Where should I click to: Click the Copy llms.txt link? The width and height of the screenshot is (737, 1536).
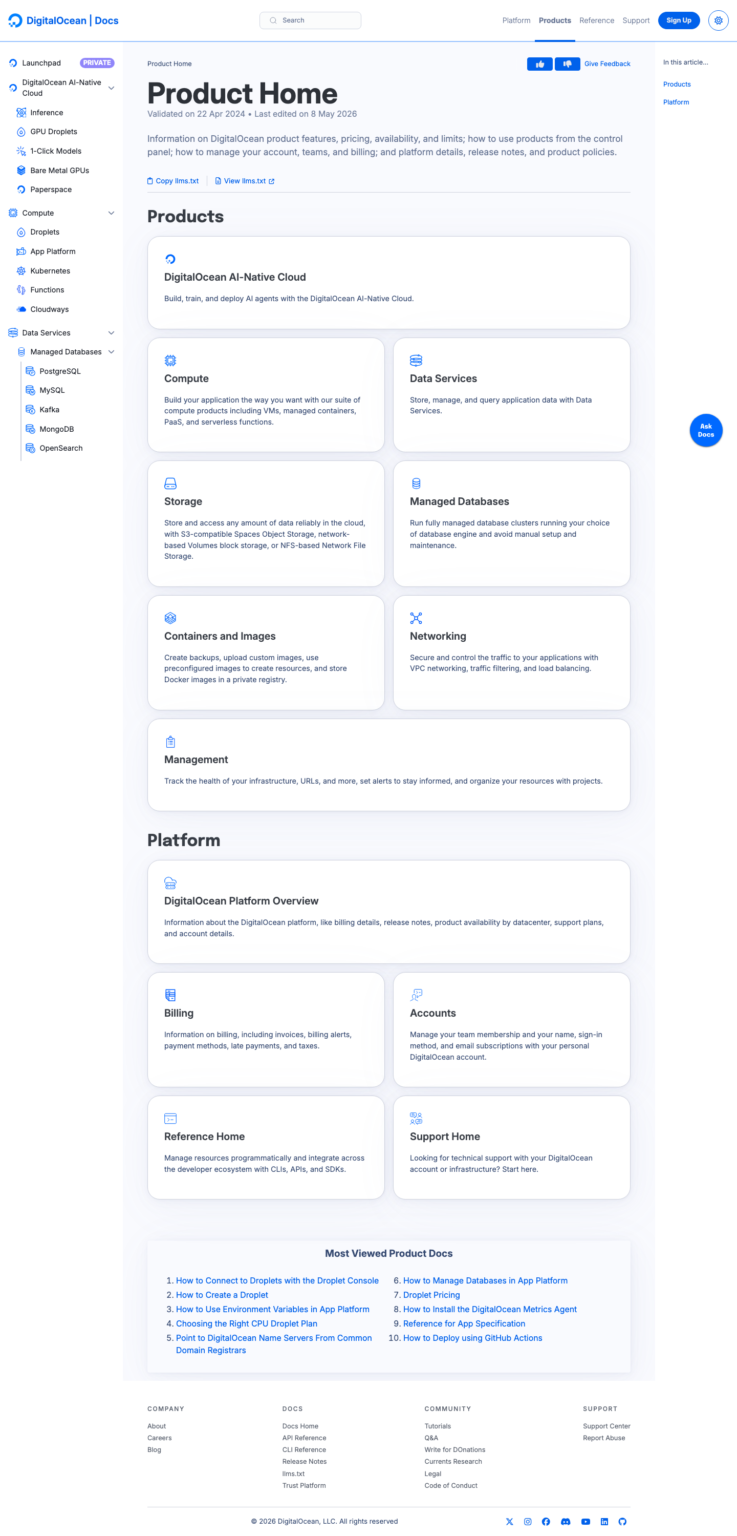[173, 181]
